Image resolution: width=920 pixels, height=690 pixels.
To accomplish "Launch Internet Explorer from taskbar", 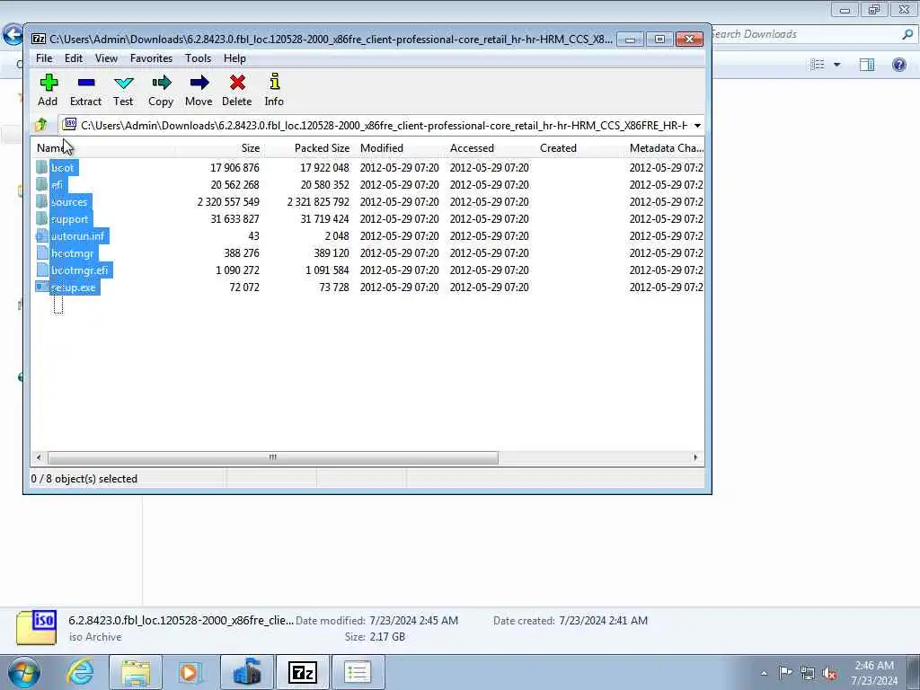I will tap(80, 672).
